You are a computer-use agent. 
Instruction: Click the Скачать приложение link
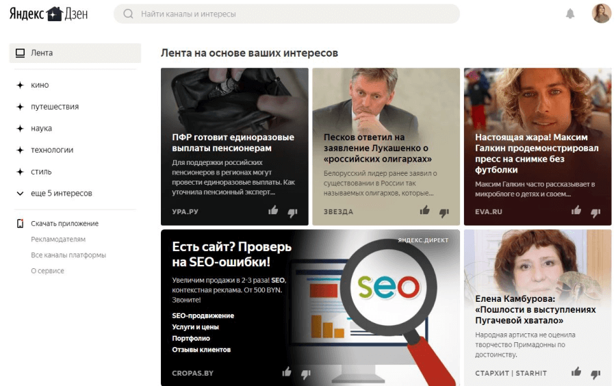coord(64,223)
